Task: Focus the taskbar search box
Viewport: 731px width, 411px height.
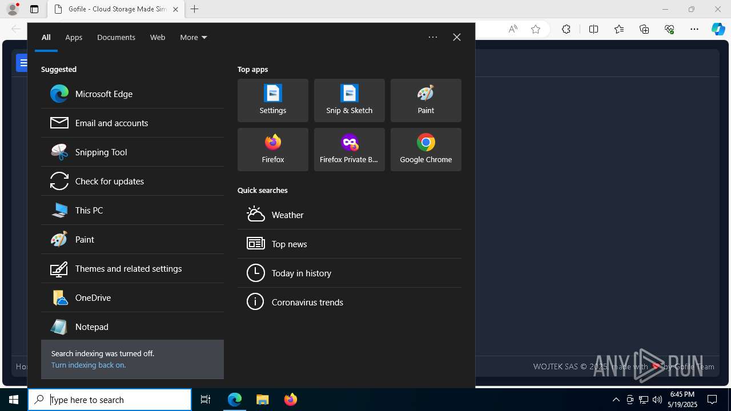Action: click(110, 400)
